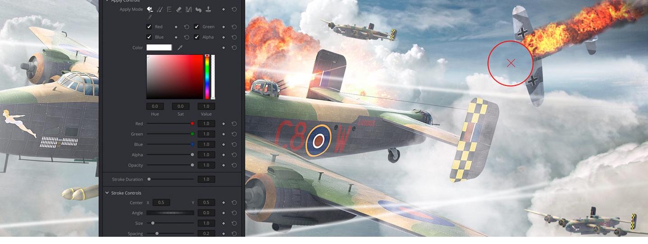Select the Color paint bucket apply mode
The height and width of the screenshot is (244, 648).
(x=150, y=9)
